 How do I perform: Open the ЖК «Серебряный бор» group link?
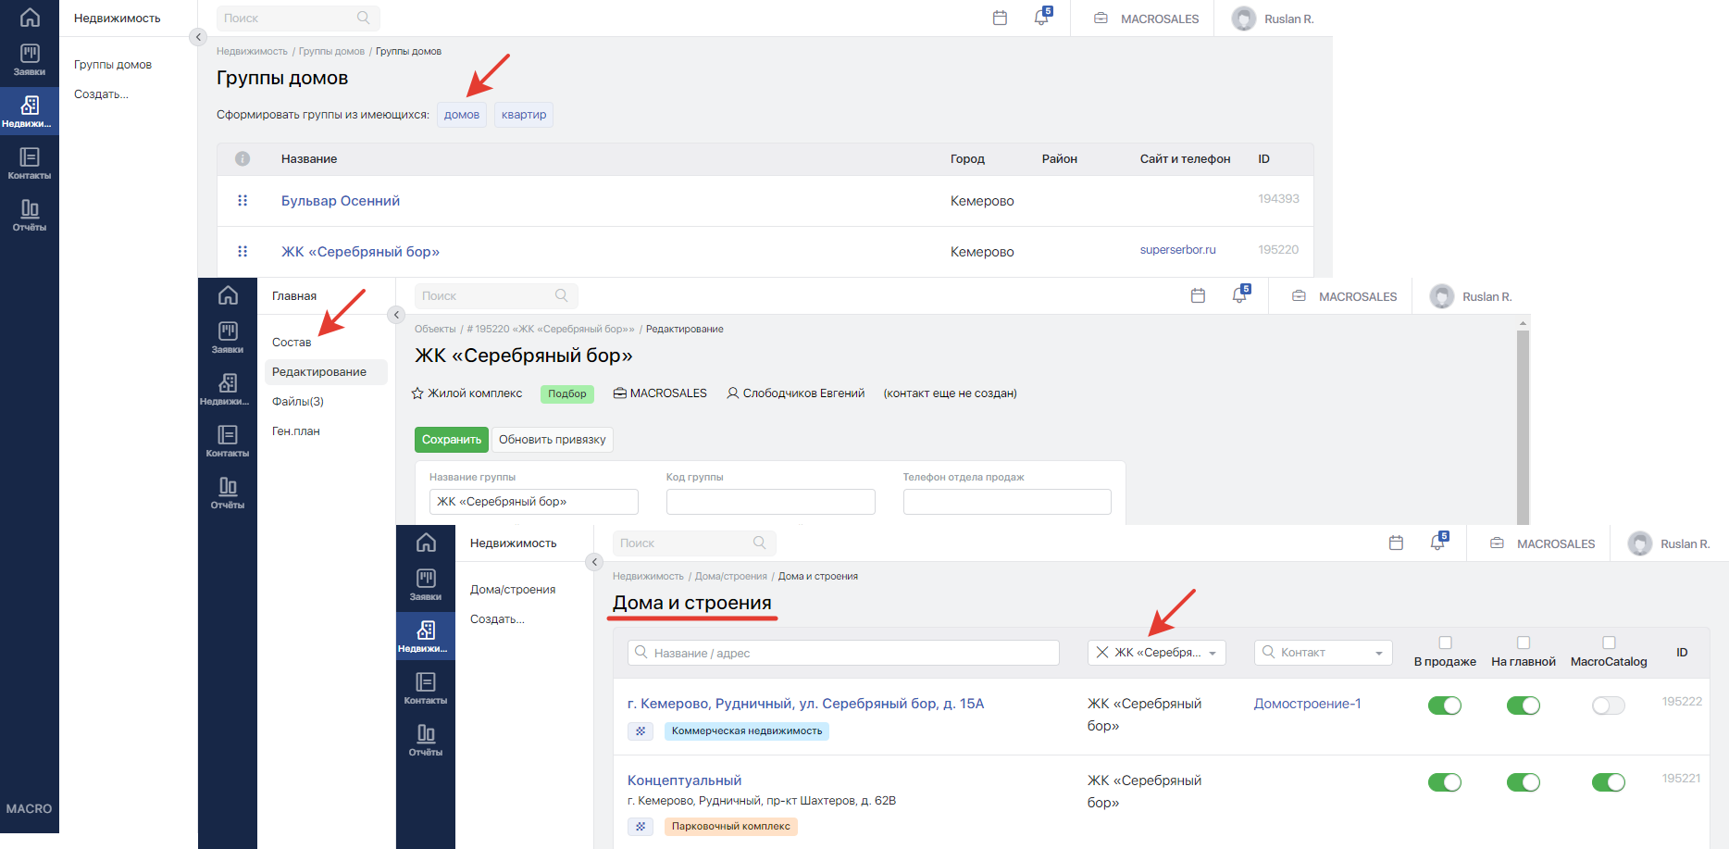(x=360, y=252)
